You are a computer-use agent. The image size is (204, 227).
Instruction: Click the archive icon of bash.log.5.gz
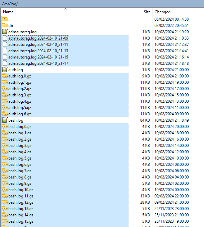pyautogui.click(x=5, y=158)
